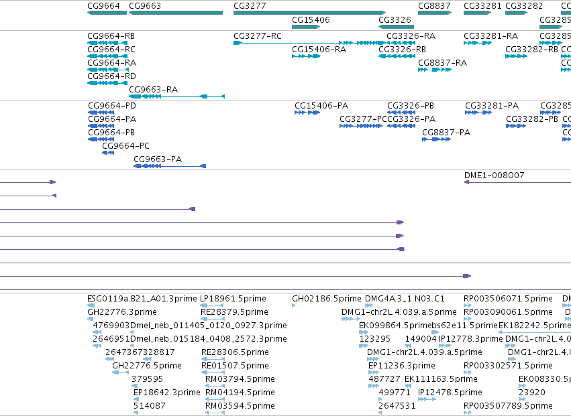Screen dimensions: 571x416
Task: Pick transcript CG9664-RD
Action: [x=107, y=83]
